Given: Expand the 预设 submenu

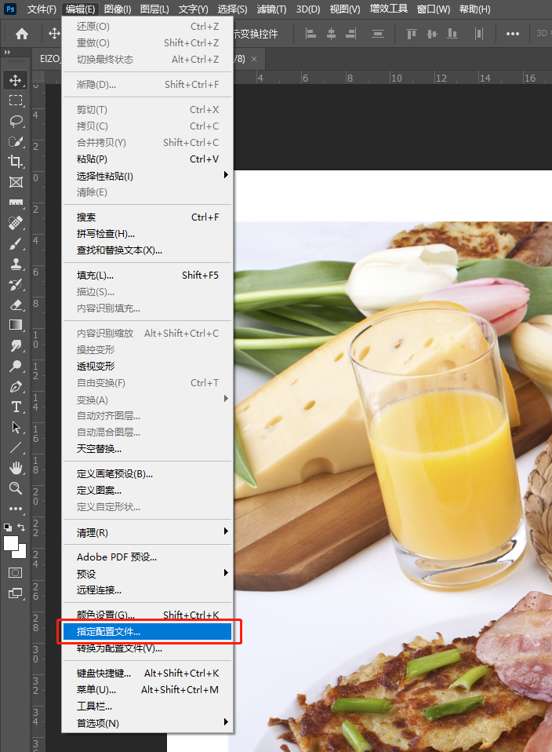Looking at the screenshot, I should tap(147, 574).
